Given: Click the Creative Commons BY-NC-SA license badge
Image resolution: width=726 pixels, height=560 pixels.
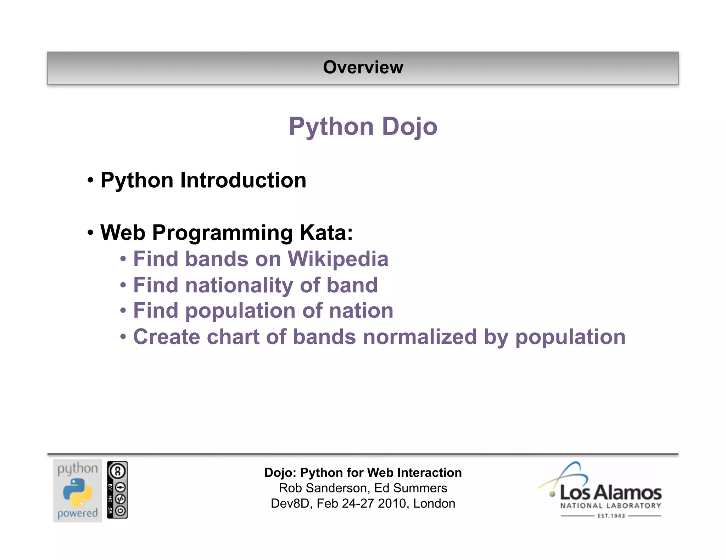Looking at the screenshot, I should tap(117, 490).
